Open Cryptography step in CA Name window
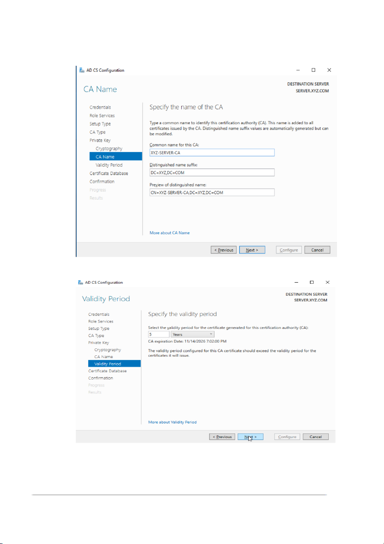Viewport: 384px width, 544px height. click(x=109, y=148)
